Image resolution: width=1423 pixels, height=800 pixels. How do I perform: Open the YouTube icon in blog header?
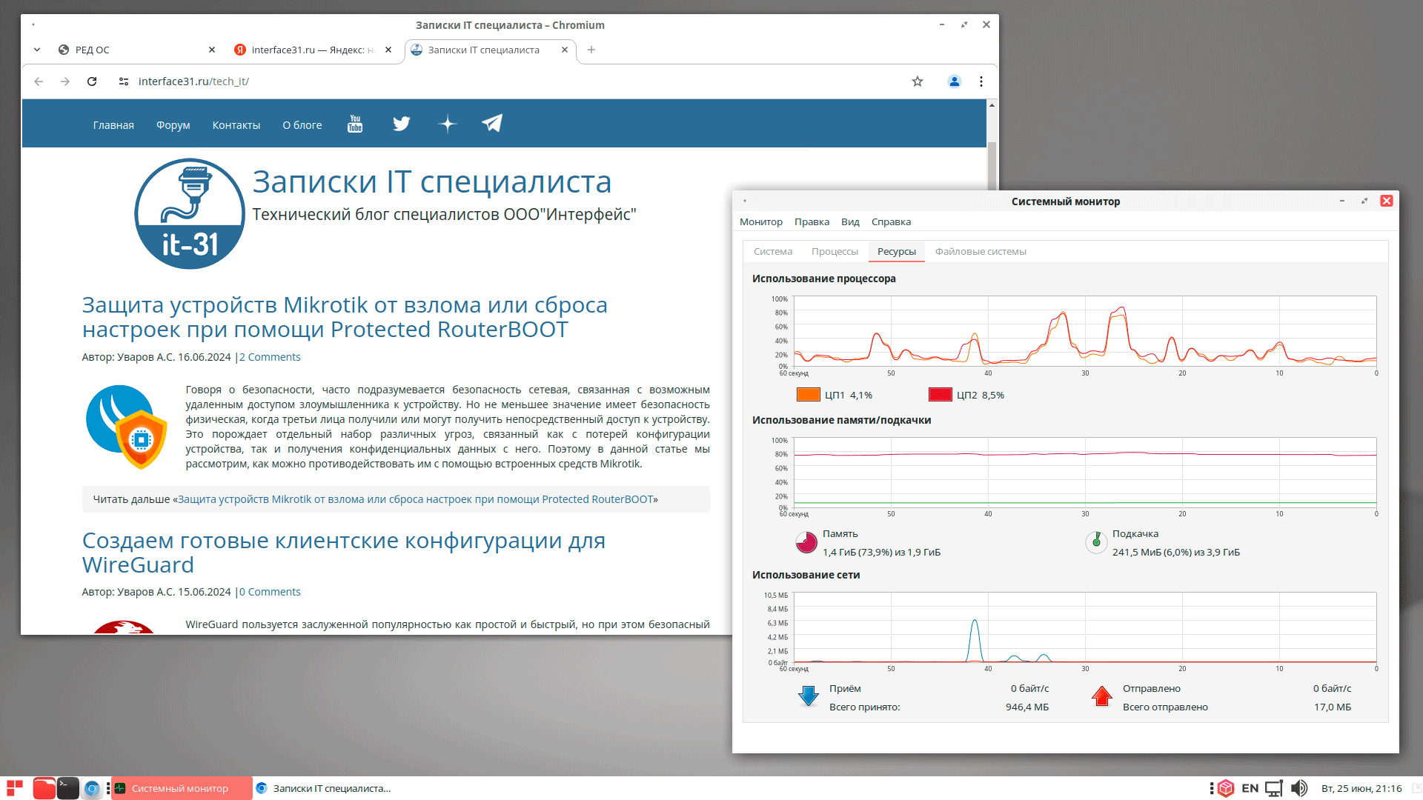355,124
